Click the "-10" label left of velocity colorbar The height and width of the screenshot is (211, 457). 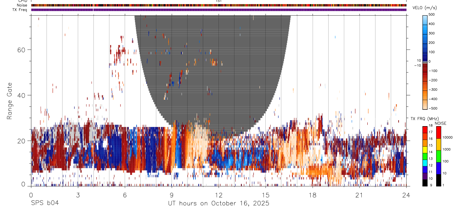coord(417,65)
